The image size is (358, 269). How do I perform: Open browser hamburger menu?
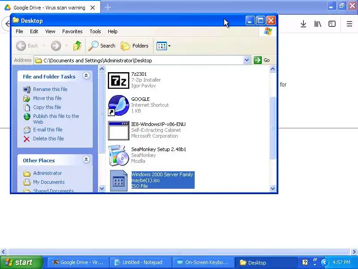point(349,24)
